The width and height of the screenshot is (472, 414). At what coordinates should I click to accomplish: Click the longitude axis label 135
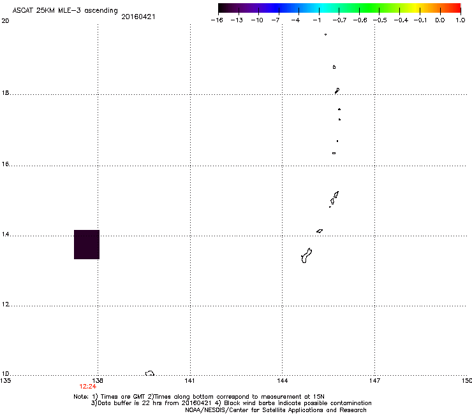coord(5,381)
